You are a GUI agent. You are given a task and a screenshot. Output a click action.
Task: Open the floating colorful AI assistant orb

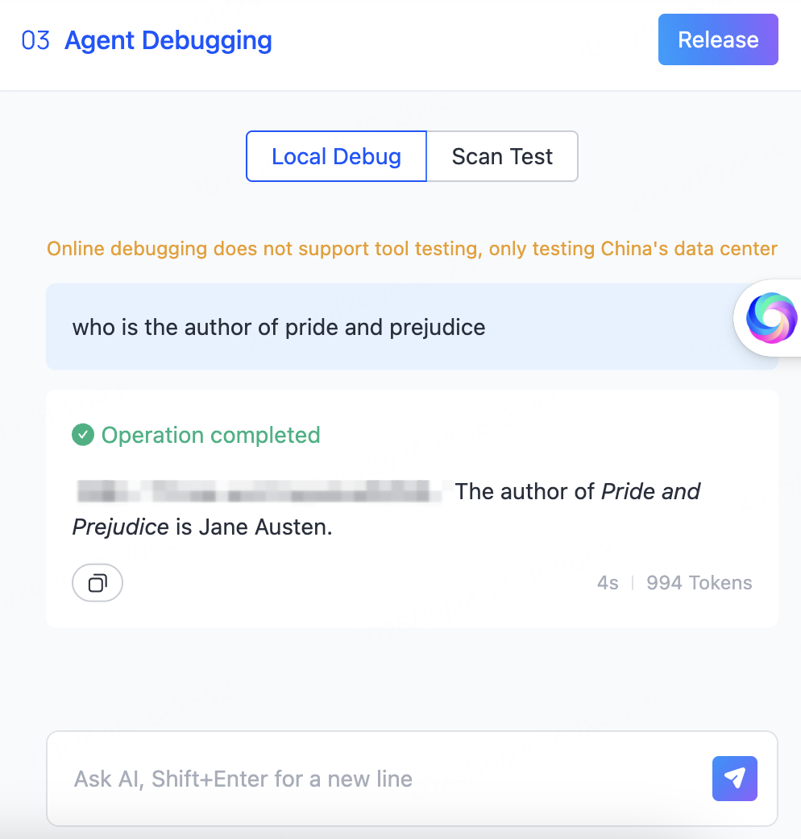pyautogui.click(x=770, y=318)
